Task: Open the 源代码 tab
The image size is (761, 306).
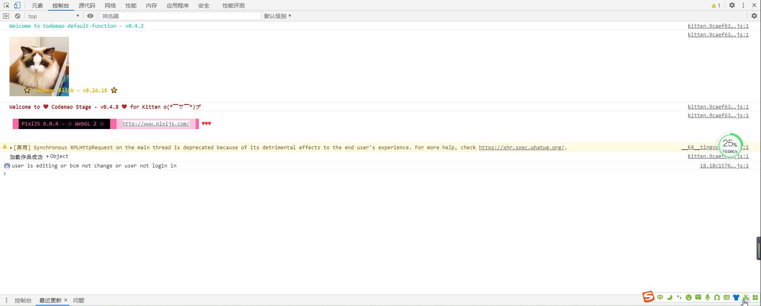Action: pyautogui.click(x=87, y=6)
